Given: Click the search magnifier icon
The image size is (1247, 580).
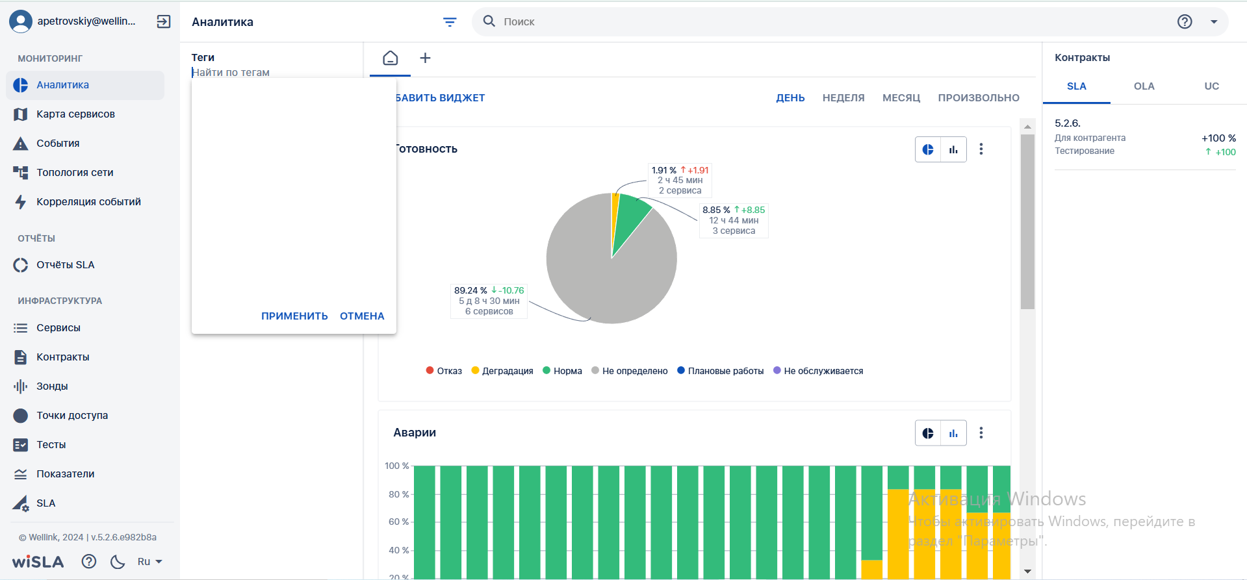Looking at the screenshot, I should coord(489,21).
